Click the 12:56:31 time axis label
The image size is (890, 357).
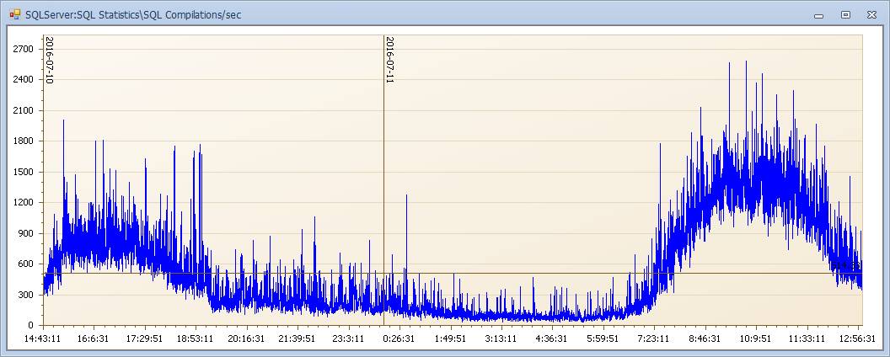tap(858, 338)
